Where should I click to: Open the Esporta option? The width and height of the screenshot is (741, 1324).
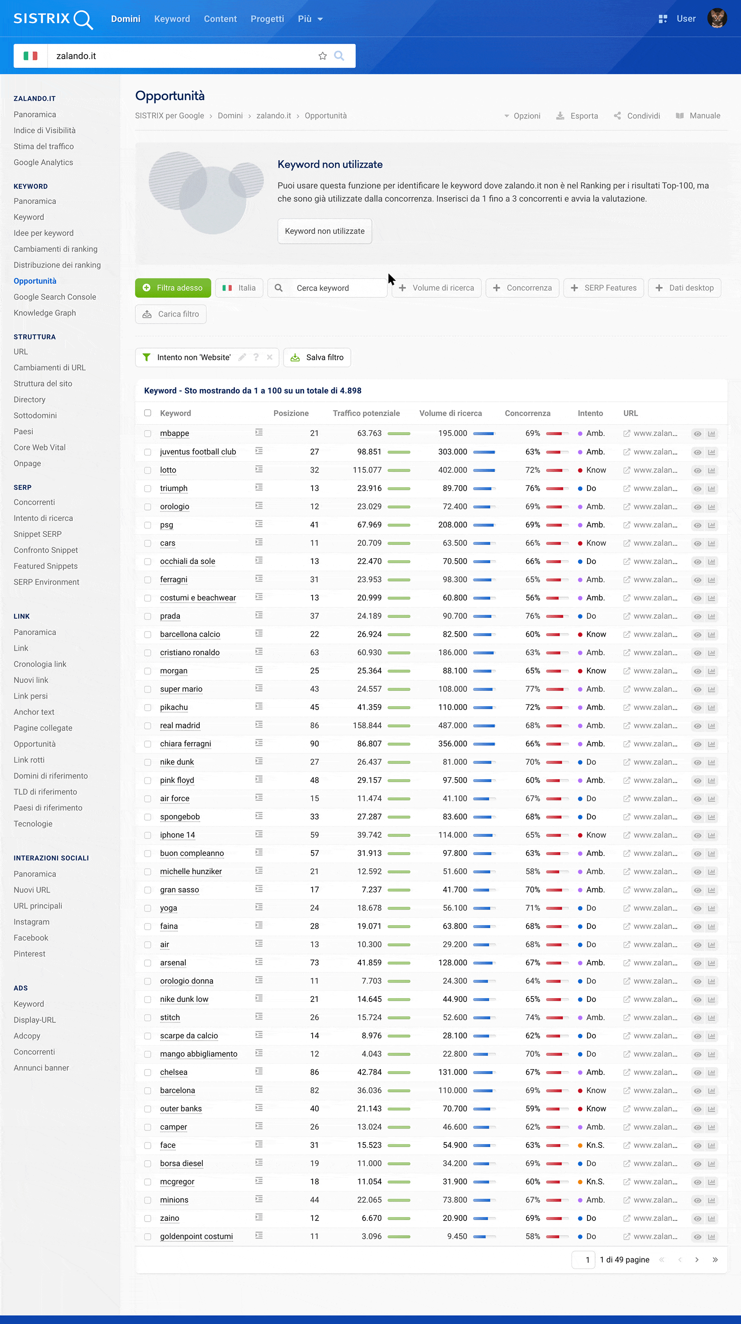pyautogui.click(x=577, y=116)
